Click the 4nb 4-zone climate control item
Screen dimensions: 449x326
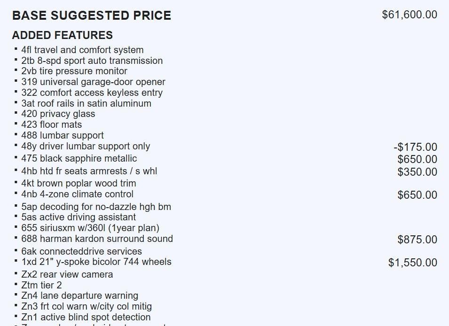coord(77,194)
